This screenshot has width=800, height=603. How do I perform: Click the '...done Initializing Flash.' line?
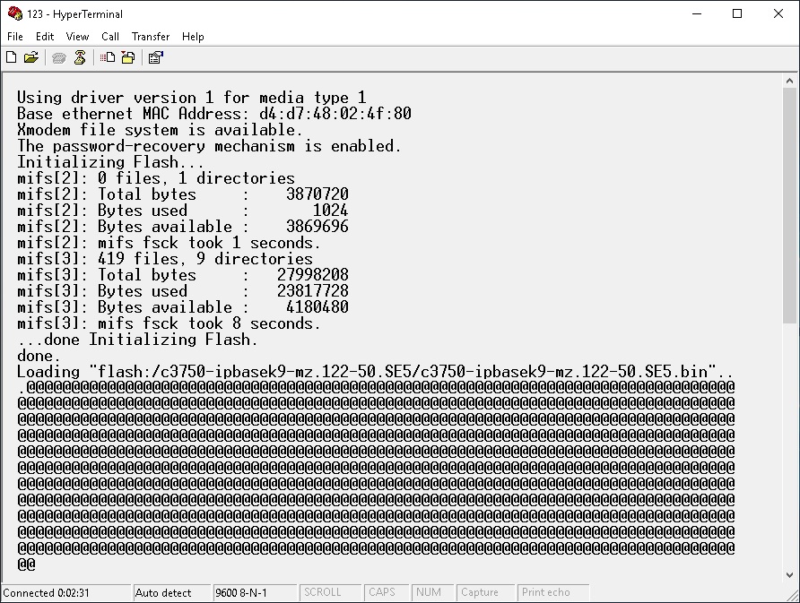(138, 340)
